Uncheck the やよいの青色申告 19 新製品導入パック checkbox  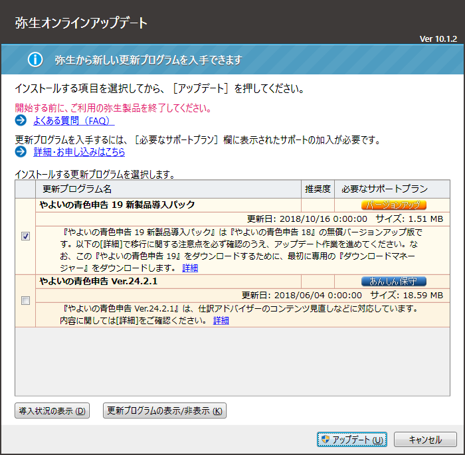point(25,236)
